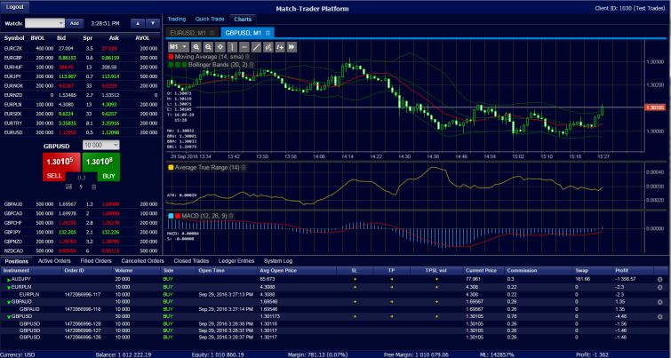Zoom out on the chart toolbar
This screenshot has height=358, width=671.
[x=208, y=46]
